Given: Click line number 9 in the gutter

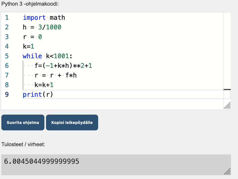Looking at the screenshot, I should (x=7, y=95).
